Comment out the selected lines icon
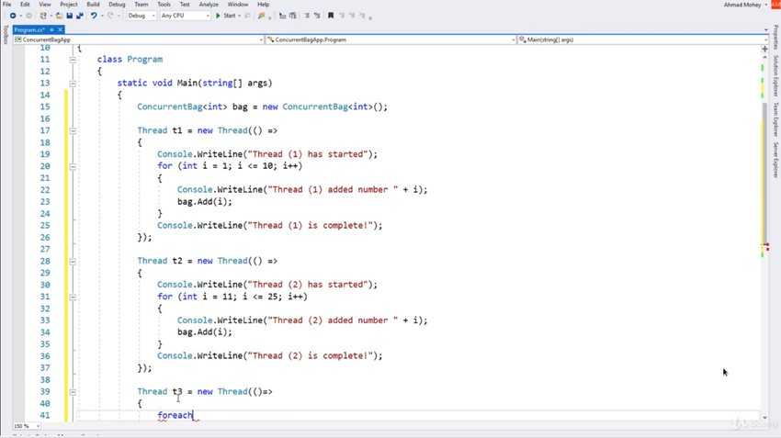Viewport: 781px width, 438px height. pos(307,16)
